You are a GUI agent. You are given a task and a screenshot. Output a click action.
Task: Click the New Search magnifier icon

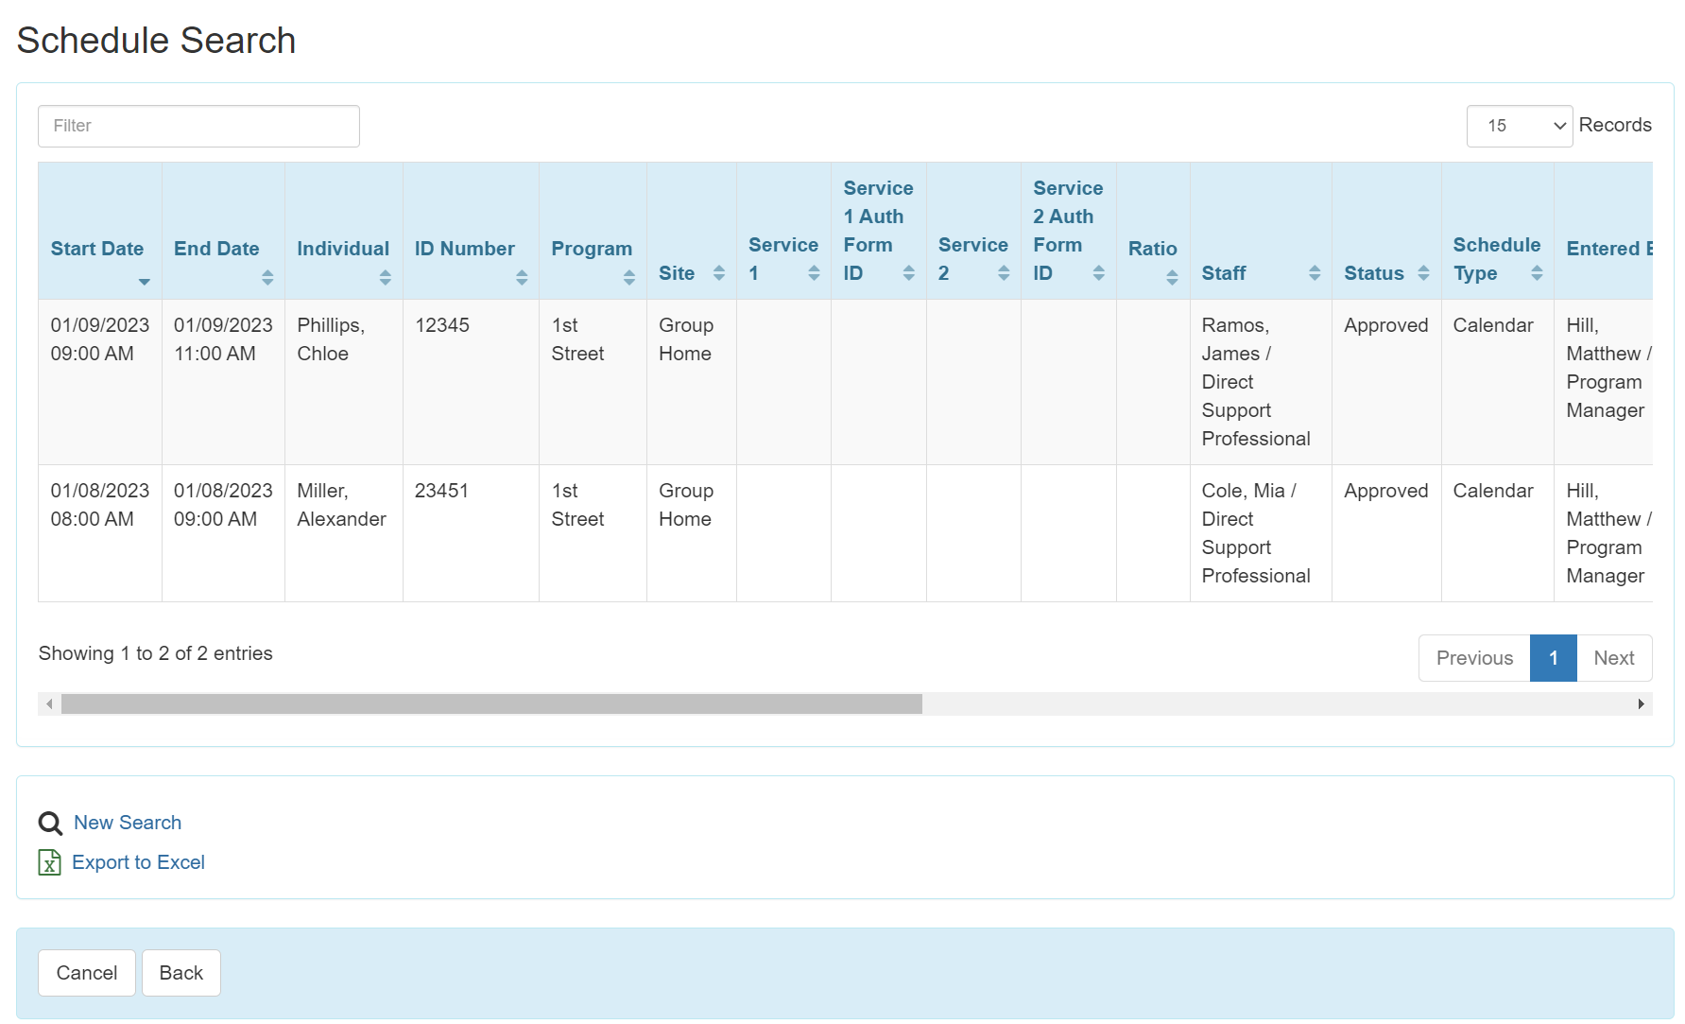[49, 823]
